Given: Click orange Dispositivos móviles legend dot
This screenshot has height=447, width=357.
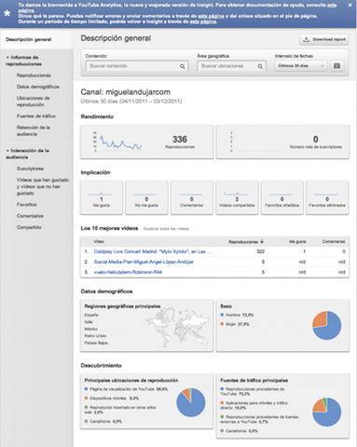Looking at the screenshot, I should tap(86, 398).
